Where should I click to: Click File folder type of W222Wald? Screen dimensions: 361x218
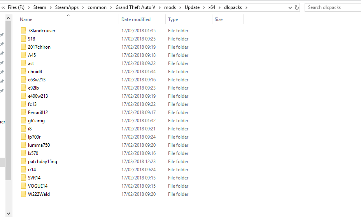(x=178, y=194)
